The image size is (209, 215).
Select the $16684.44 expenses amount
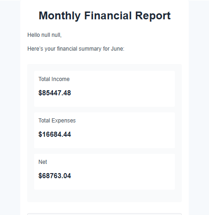(x=55, y=134)
